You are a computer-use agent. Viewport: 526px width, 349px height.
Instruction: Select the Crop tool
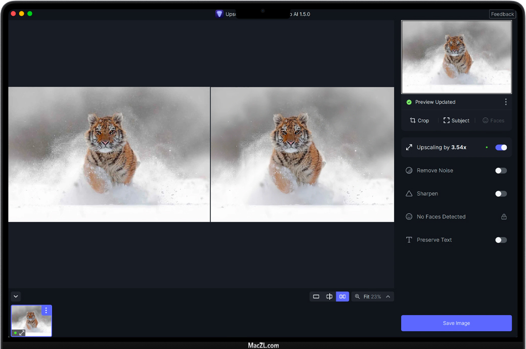tap(419, 120)
